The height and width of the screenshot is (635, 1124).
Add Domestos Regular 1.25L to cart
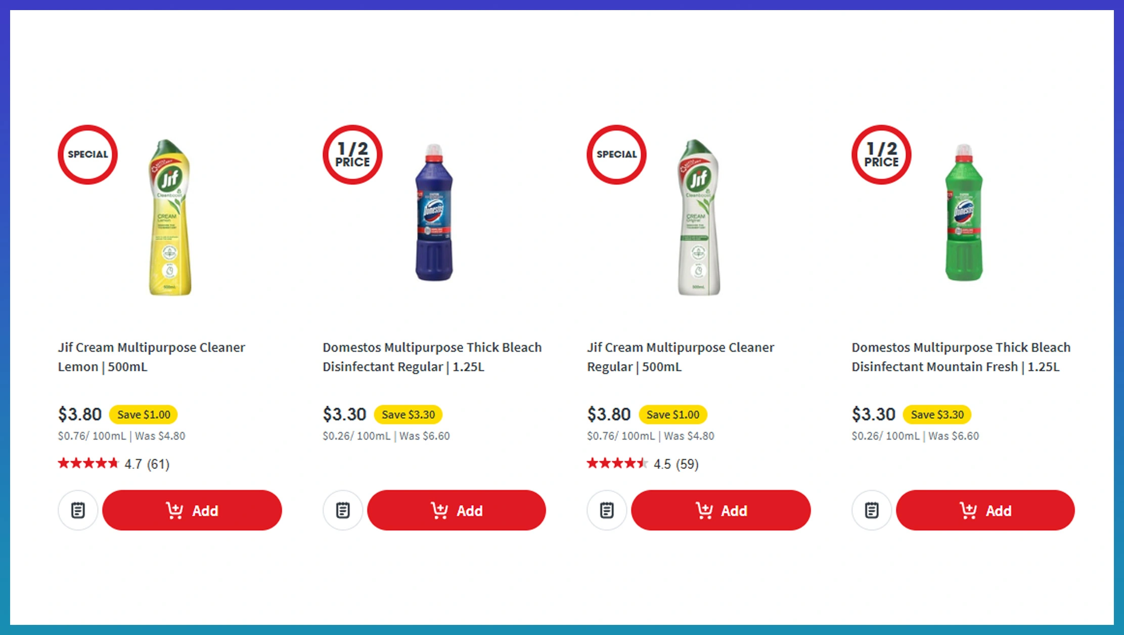click(x=457, y=510)
